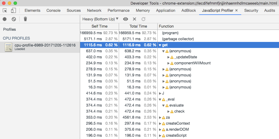
Task: Click warning icon beside a.renderDOM
Action: click(x=163, y=130)
